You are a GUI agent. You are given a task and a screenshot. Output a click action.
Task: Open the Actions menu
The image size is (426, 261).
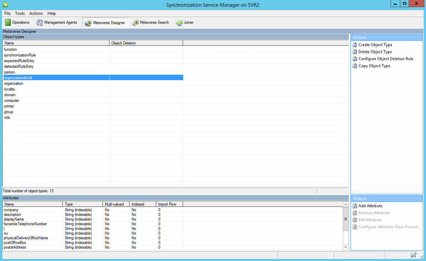(x=36, y=13)
